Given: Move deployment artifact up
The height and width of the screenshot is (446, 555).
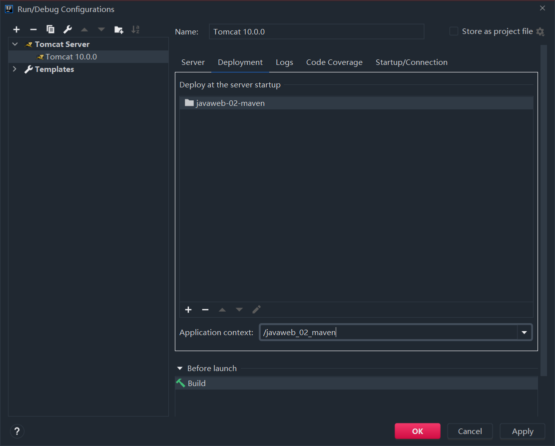Looking at the screenshot, I should (222, 310).
